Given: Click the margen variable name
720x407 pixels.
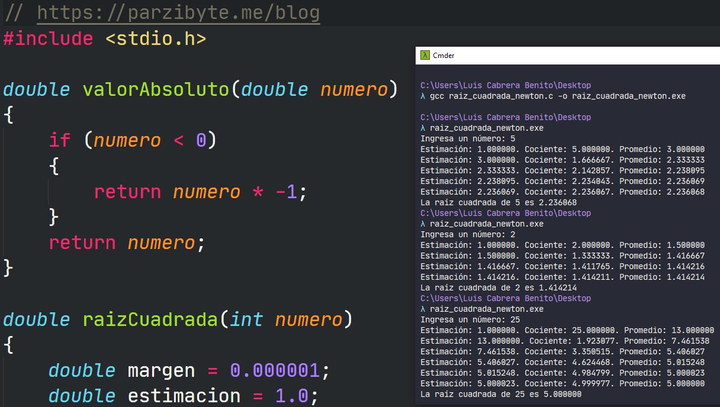Looking at the screenshot, I should point(161,370).
